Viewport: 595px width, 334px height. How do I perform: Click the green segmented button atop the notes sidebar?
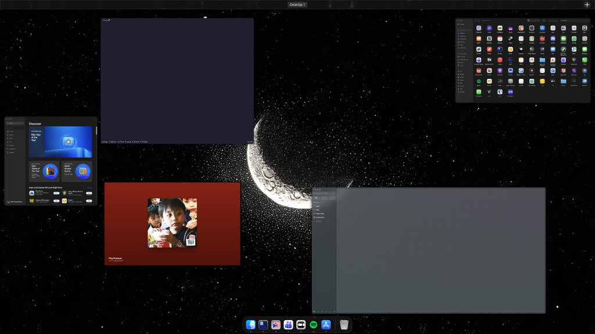(332, 198)
